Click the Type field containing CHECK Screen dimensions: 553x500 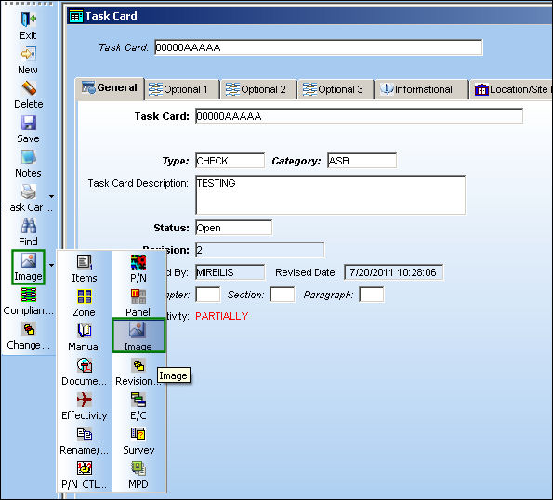[x=230, y=161]
